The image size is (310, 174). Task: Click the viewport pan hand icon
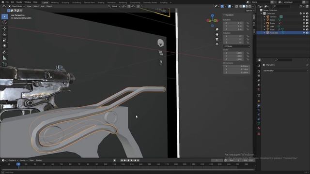(217, 34)
